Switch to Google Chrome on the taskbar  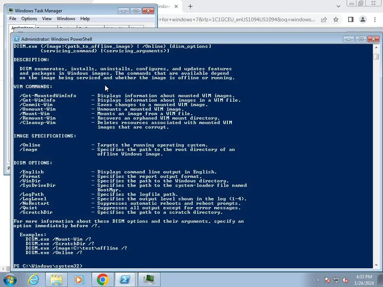click(102, 280)
